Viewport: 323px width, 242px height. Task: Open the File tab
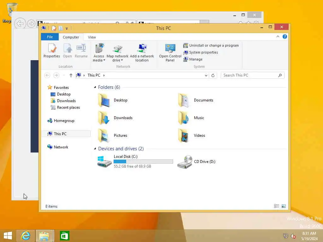(50, 37)
